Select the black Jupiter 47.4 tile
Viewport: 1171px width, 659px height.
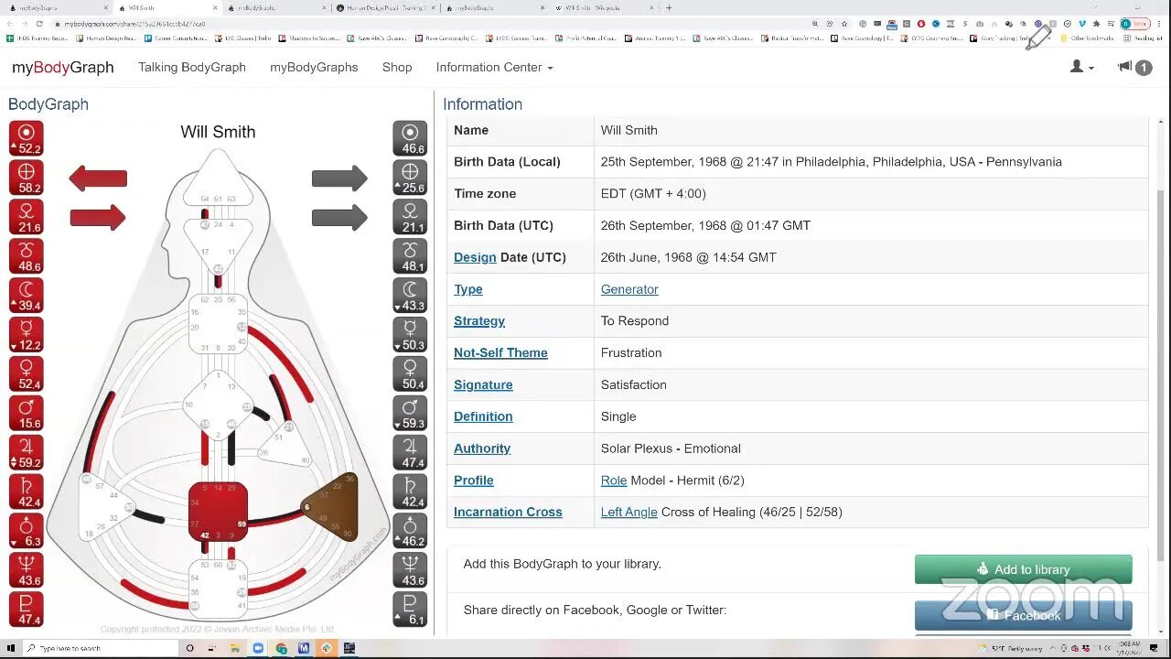tap(410, 453)
